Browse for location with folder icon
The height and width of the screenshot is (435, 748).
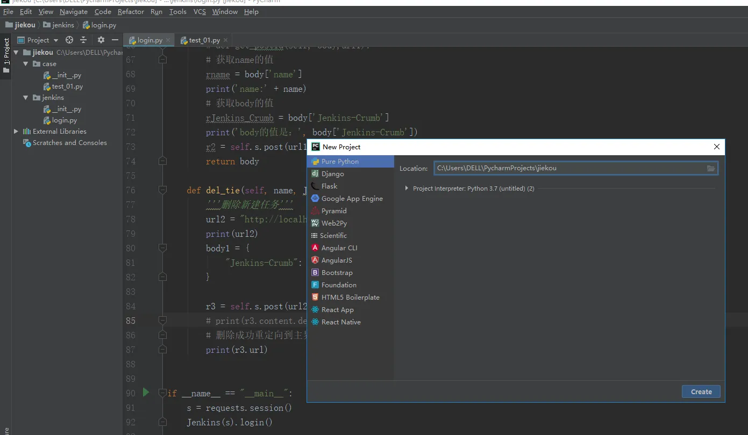pos(711,169)
